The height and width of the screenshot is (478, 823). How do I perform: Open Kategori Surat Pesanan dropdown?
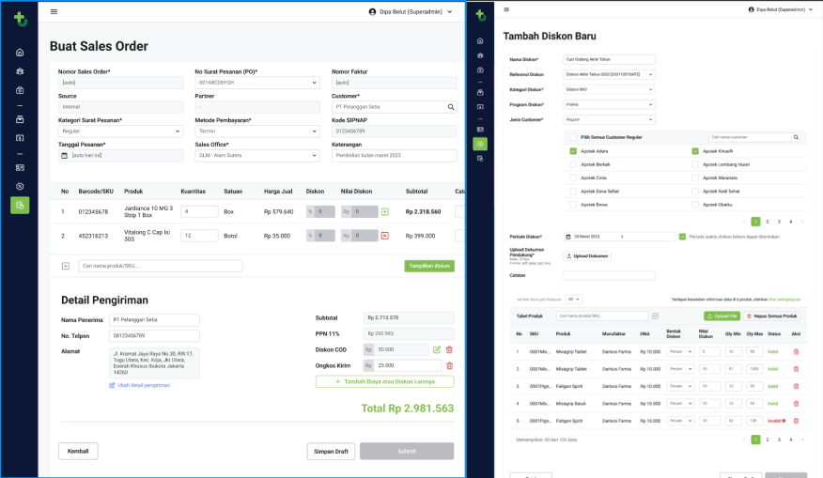(x=120, y=131)
